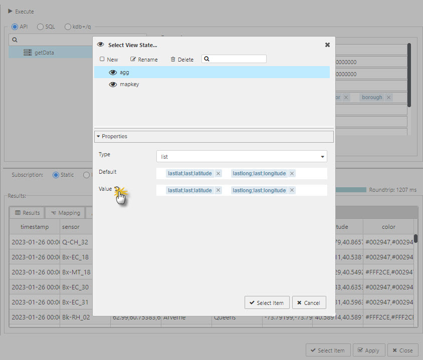Click the eye icon beside Select View State title
Image resolution: width=423 pixels, height=360 pixels.
click(100, 45)
